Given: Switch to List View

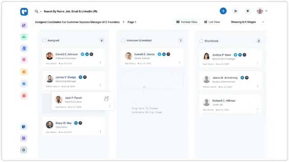Looking at the screenshot, I should (212, 22).
